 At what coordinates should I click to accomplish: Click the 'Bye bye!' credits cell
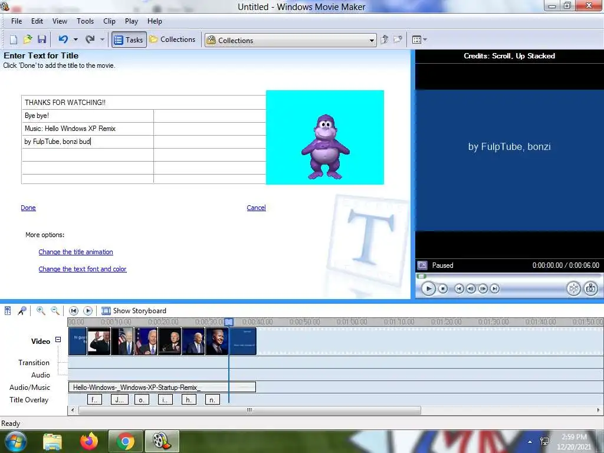[x=88, y=116]
